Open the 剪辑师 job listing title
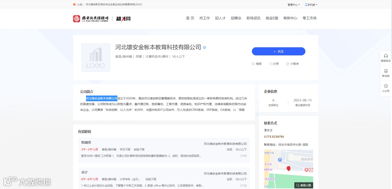Screen dimensions: 392x189 pos(86,143)
